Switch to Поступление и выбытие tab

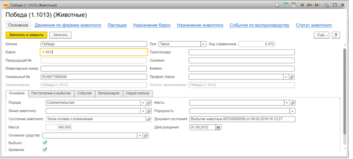pos(51,93)
